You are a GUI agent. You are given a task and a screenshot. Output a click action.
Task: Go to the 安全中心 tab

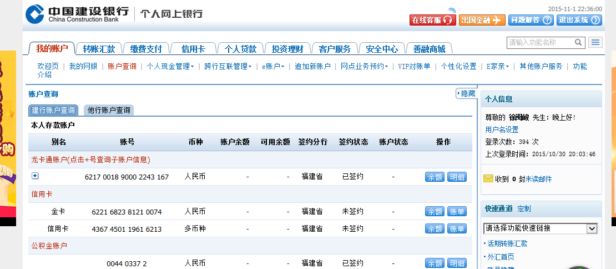(382, 49)
